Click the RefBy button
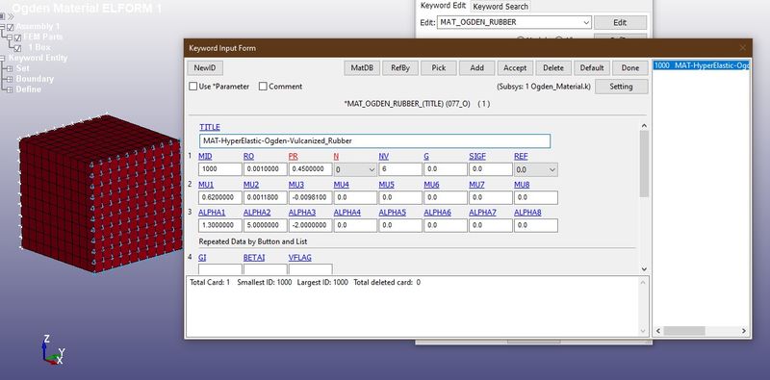Screen dimensions: 770x380 pyautogui.click(x=400, y=67)
